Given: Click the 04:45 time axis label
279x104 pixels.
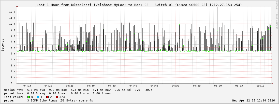Looking at the screenshot, I should [x=154, y=86].
